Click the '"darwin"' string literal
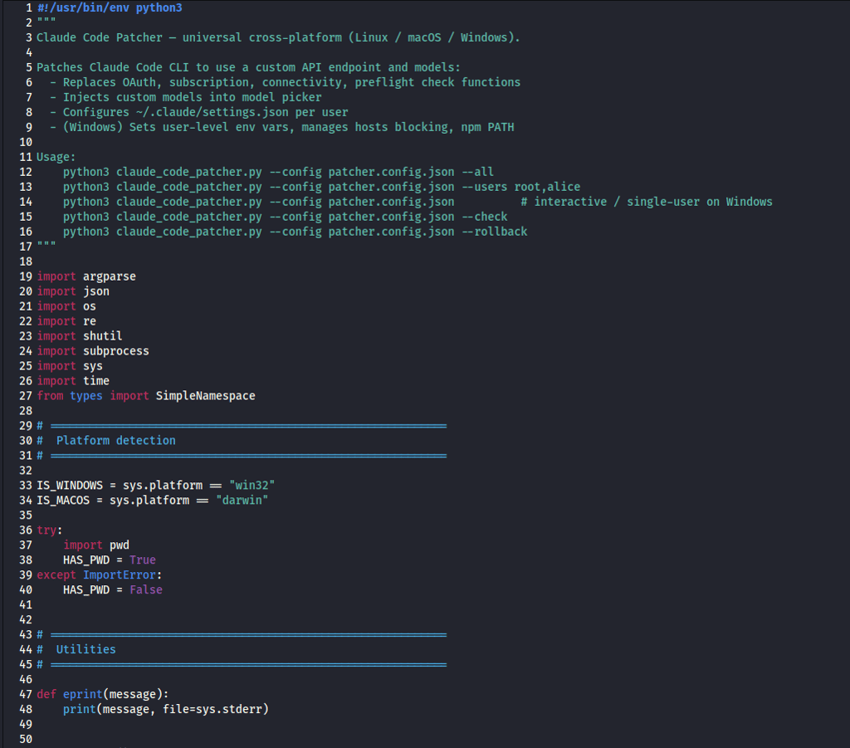This screenshot has width=850, height=748. [242, 500]
